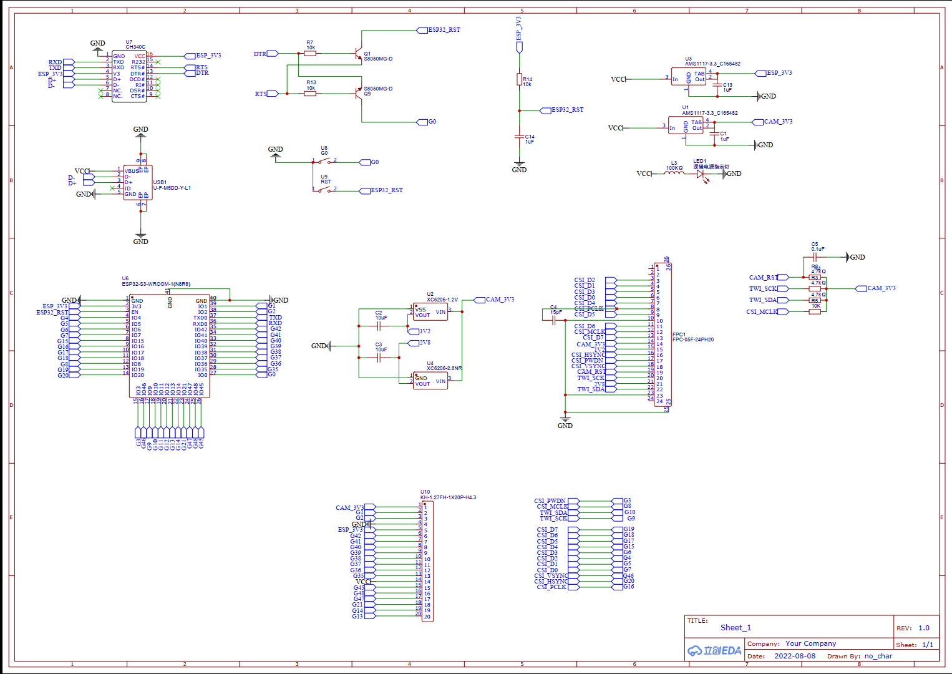Select capacitor C14 1uF symbol
The width and height of the screenshot is (952, 674).
(519, 136)
